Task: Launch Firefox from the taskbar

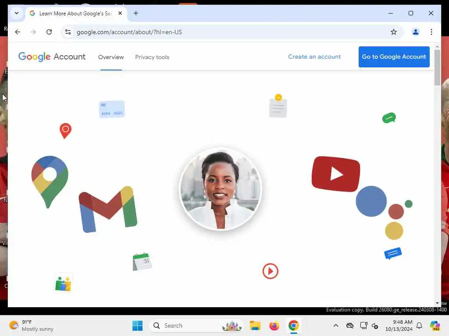Action: pos(274,325)
